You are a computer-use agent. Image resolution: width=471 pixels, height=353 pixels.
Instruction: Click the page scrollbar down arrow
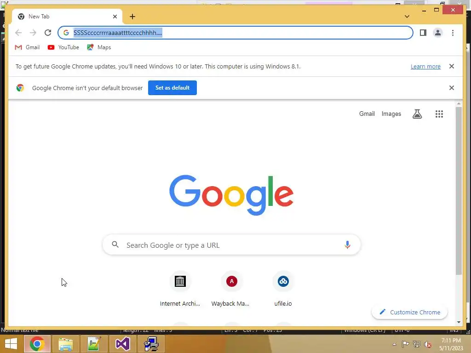coord(459,322)
